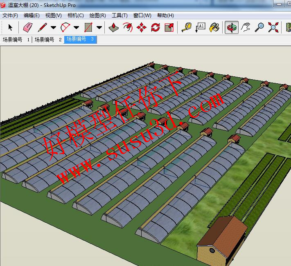The image size is (291, 266).
Task: Choose the Move tool
Action: [142, 27]
